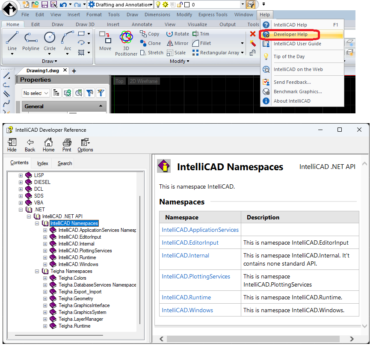373x349 pixels.
Task: Select Teigha.Geometry in the contents tree
Action: coord(76,299)
